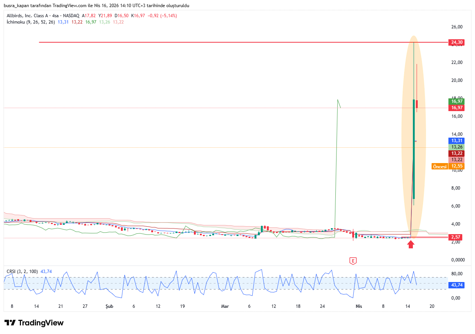Click the 'Şub' date on the time axis
This screenshot has height=334, width=475.
tap(109, 306)
